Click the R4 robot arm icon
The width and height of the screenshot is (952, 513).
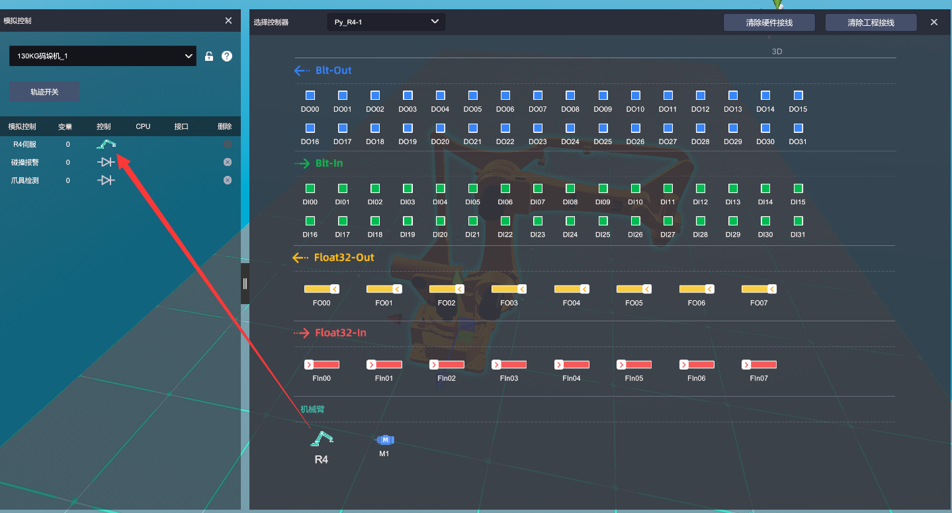[322, 438]
